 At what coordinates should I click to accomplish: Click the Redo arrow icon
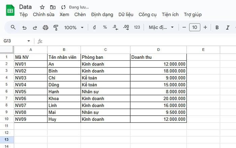35,28
